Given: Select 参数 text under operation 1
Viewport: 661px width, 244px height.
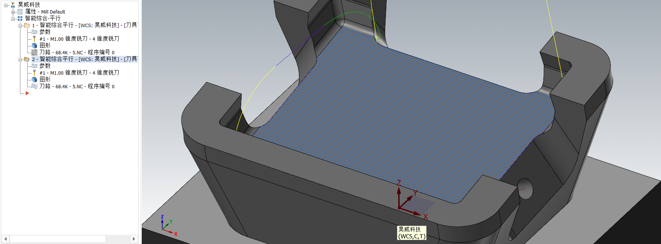Looking at the screenshot, I should (x=45, y=32).
